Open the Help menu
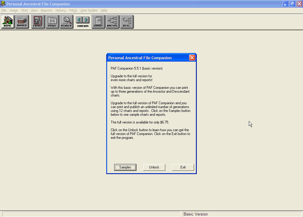This screenshot has height=217, width=303. pyautogui.click(x=104, y=10)
